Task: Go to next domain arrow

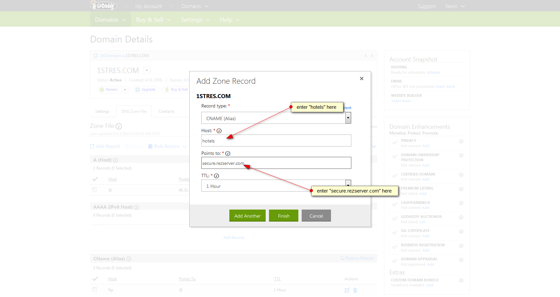Action: 372,56
